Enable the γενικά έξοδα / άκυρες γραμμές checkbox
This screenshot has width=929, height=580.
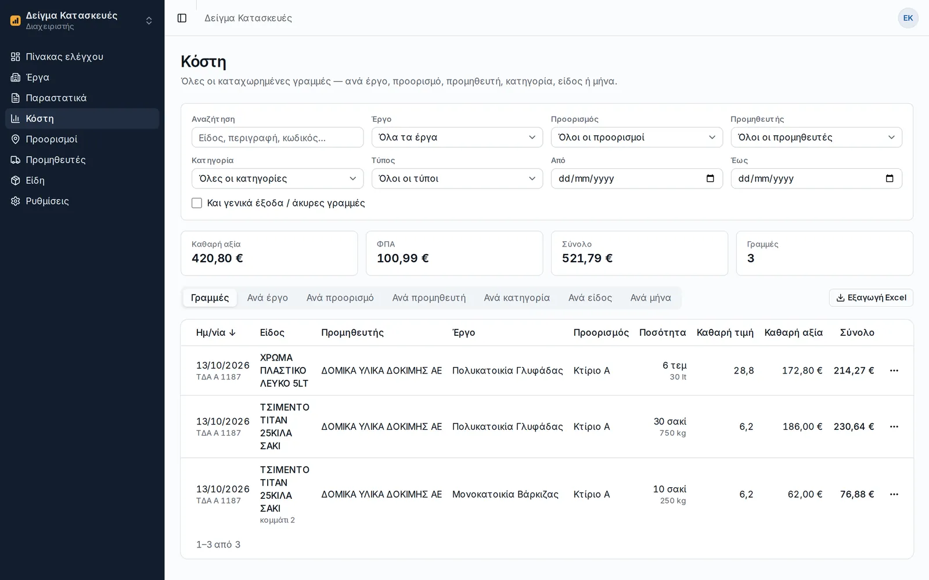pos(197,203)
